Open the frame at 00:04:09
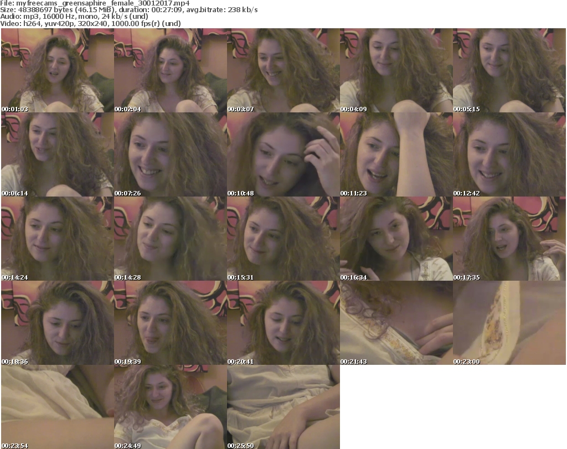Image resolution: width=567 pixels, height=449 pixels. [x=396, y=70]
